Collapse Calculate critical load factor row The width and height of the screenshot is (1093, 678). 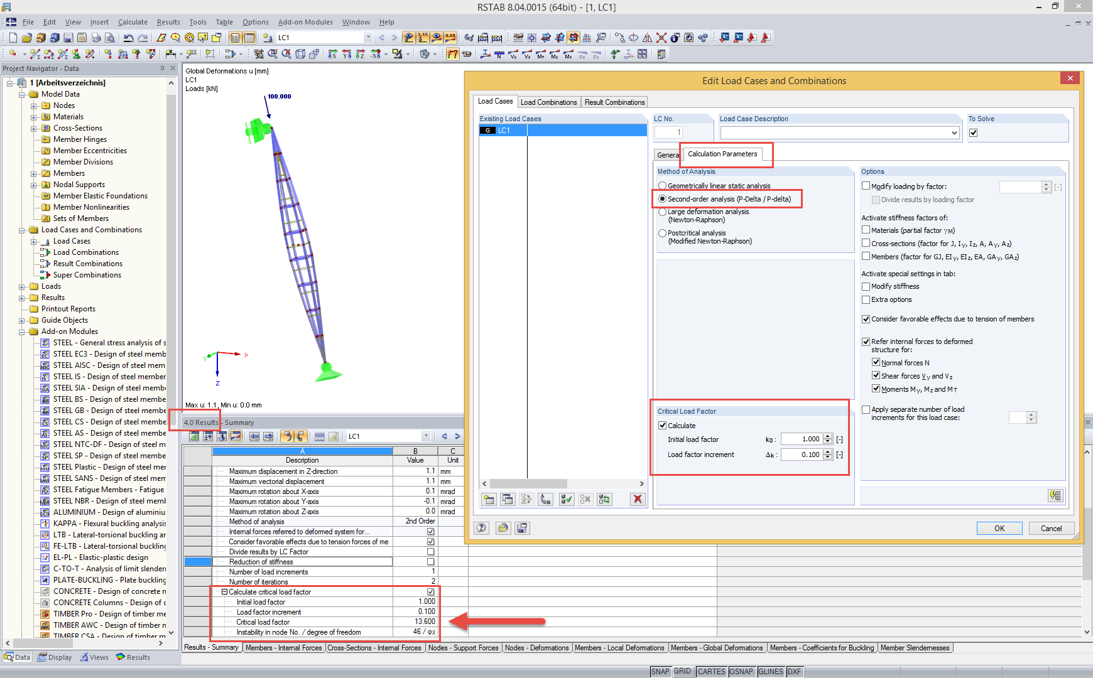(x=224, y=592)
